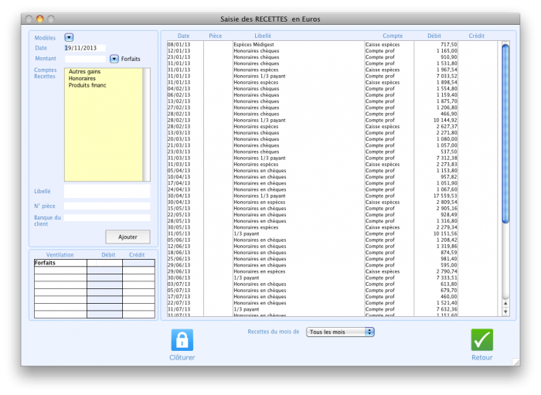Select the Espèces Médigest row
The height and width of the screenshot is (395, 541).
pos(332,45)
